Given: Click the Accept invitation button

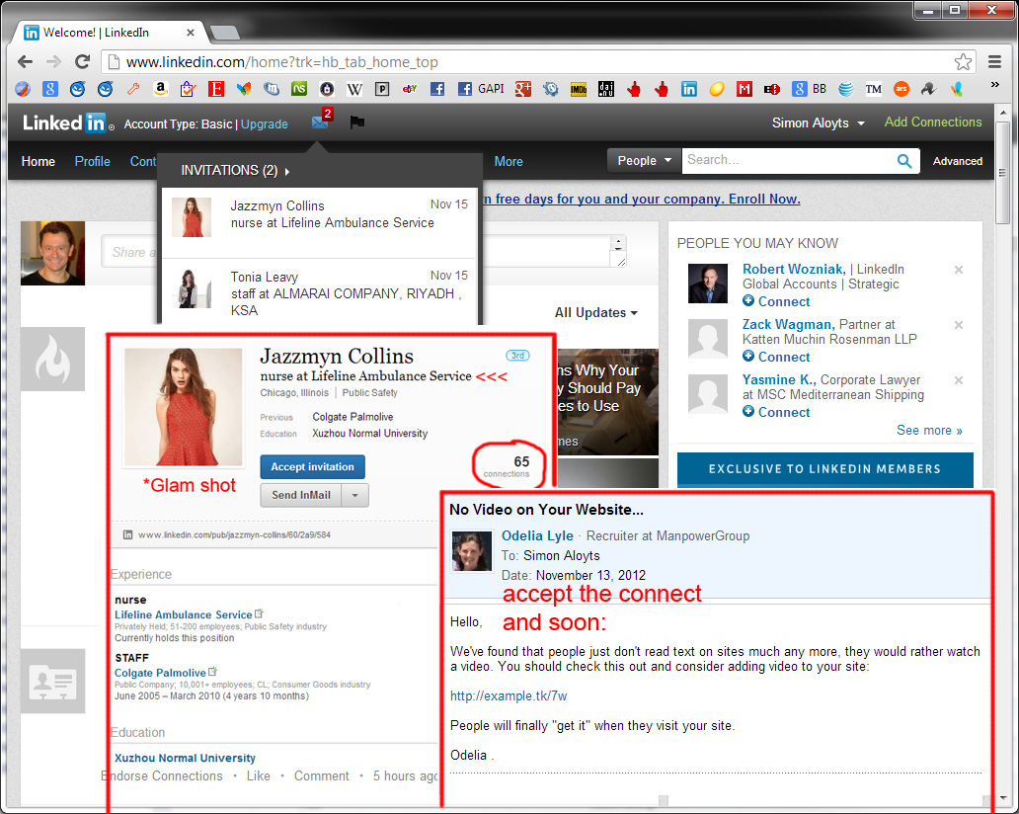Looking at the screenshot, I should [312, 467].
